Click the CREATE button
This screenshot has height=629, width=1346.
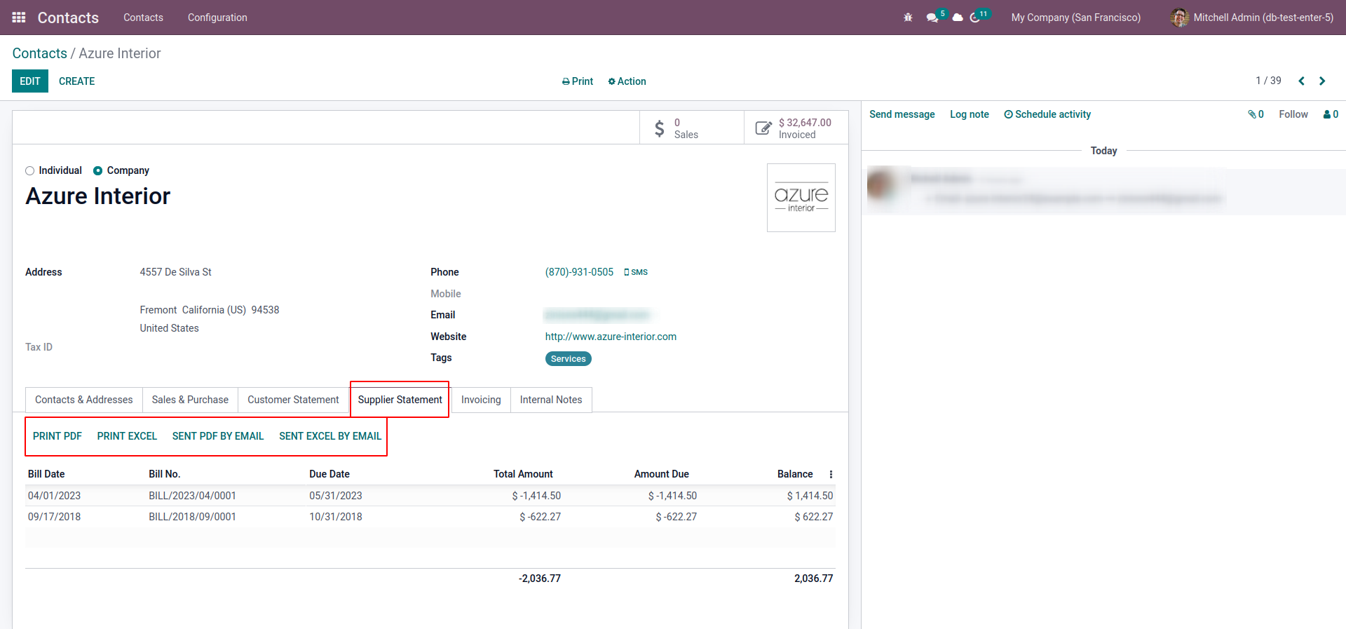point(77,81)
